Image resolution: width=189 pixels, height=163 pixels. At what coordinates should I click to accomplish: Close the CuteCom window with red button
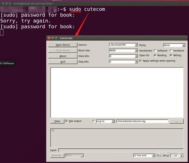tap(49, 38)
